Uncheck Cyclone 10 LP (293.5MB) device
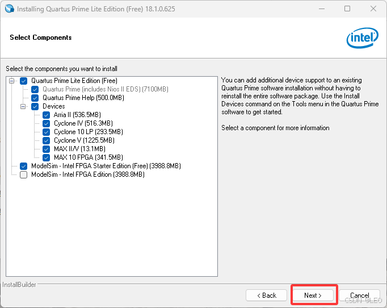Screen dimensions: 387x308 [46, 132]
